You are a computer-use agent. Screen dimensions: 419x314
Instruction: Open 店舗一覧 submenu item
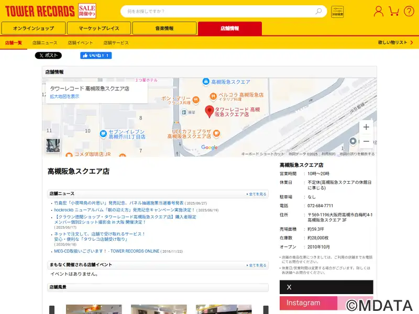coord(14,43)
